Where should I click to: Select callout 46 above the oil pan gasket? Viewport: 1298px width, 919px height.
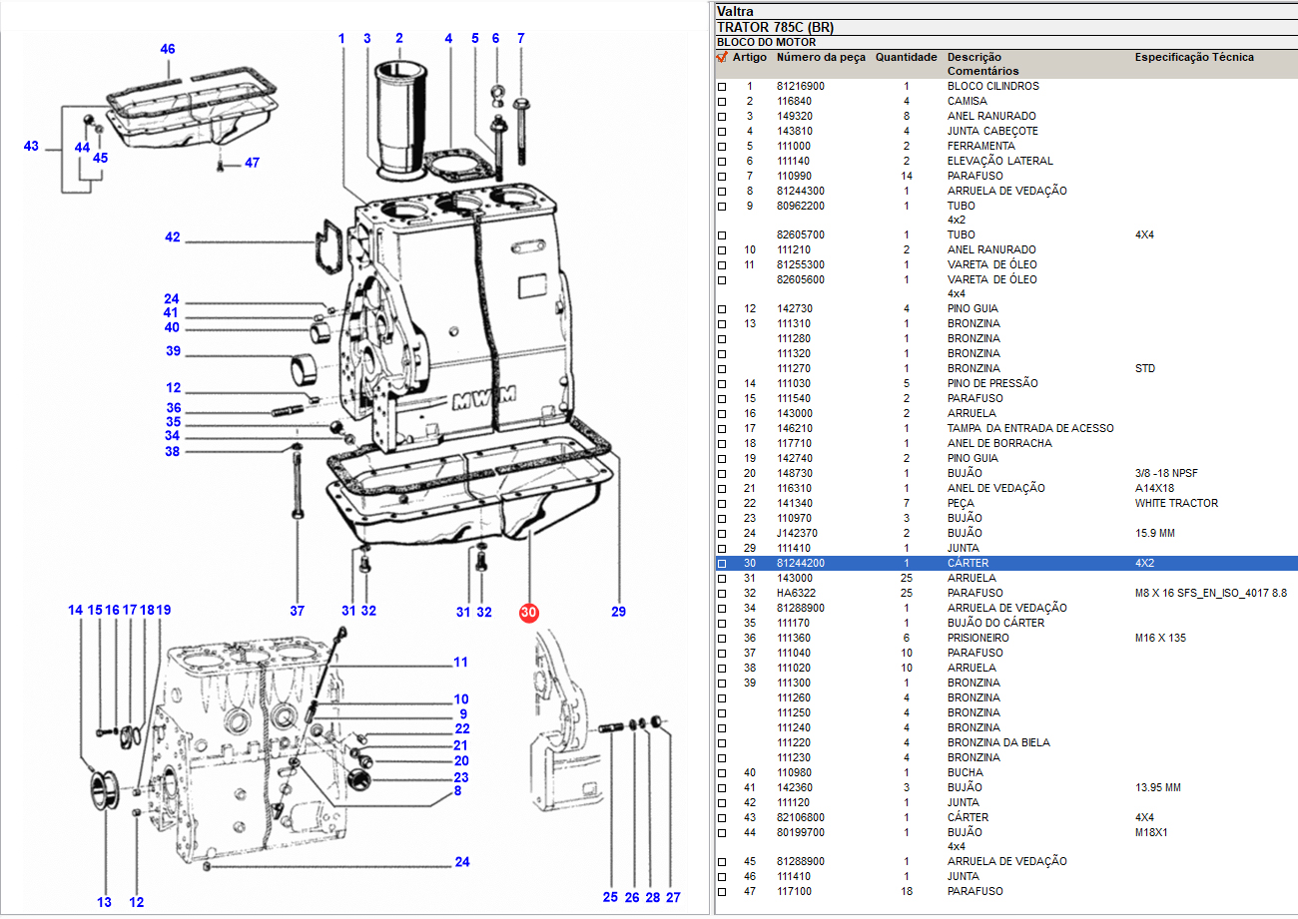[168, 49]
